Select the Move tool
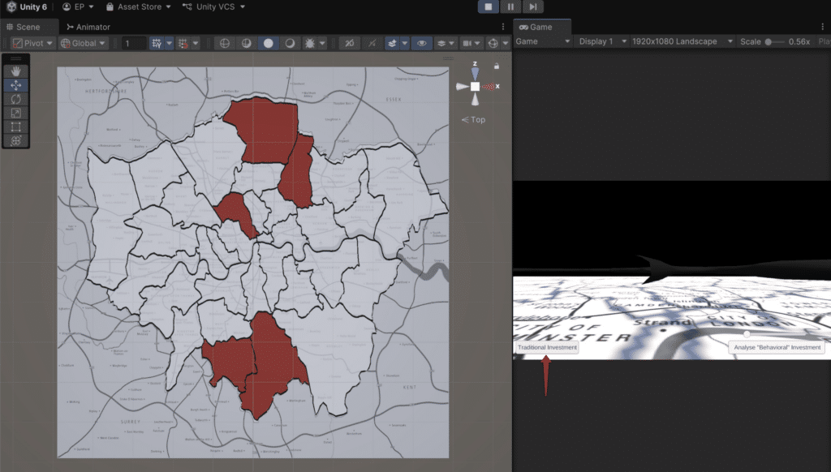This screenshot has width=831, height=472. pos(16,85)
